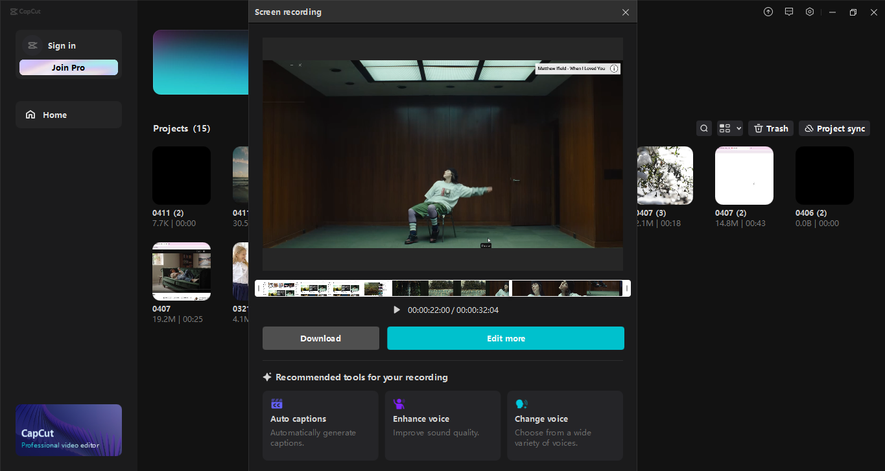Open the 0407 (2) project thumbnail

(x=744, y=176)
